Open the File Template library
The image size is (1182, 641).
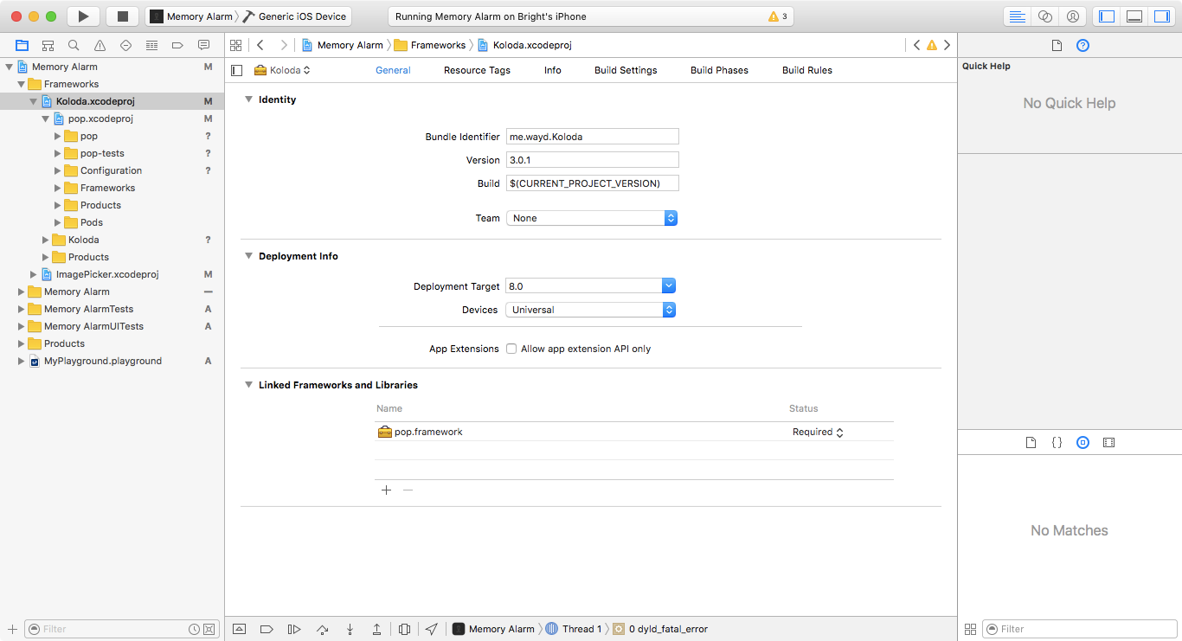1031,442
